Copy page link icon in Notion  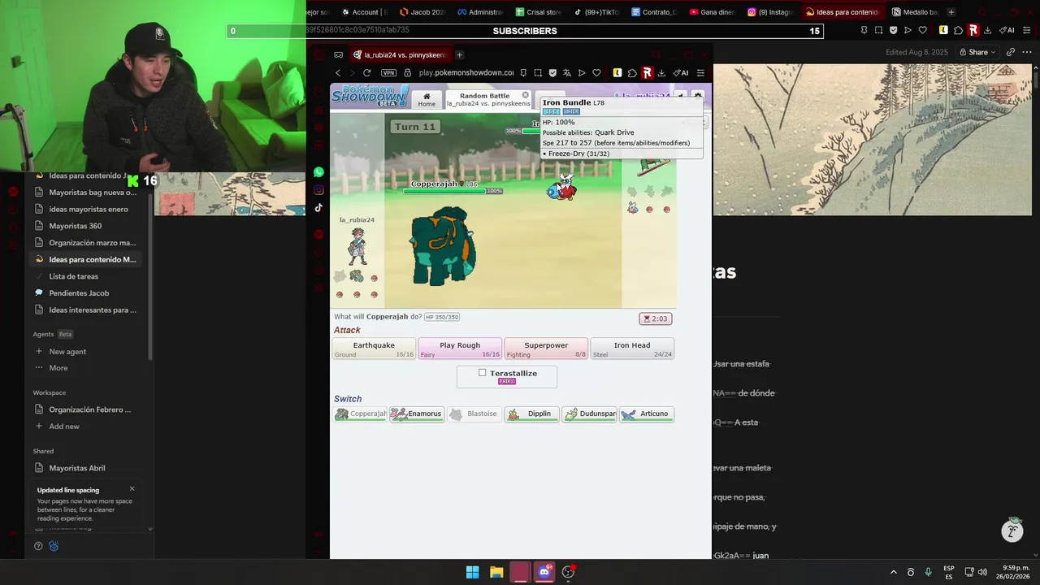(x=1010, y=52)
